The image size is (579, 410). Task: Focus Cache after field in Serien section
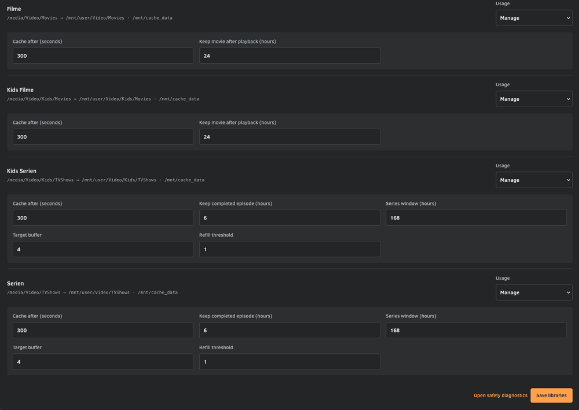click(103, 330)
